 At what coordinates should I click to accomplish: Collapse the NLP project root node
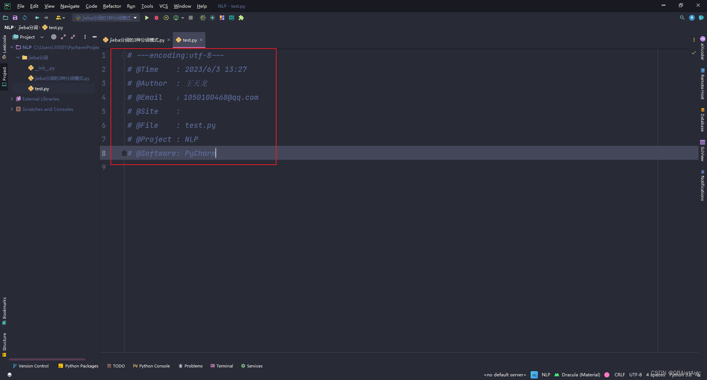pos(12,47)
